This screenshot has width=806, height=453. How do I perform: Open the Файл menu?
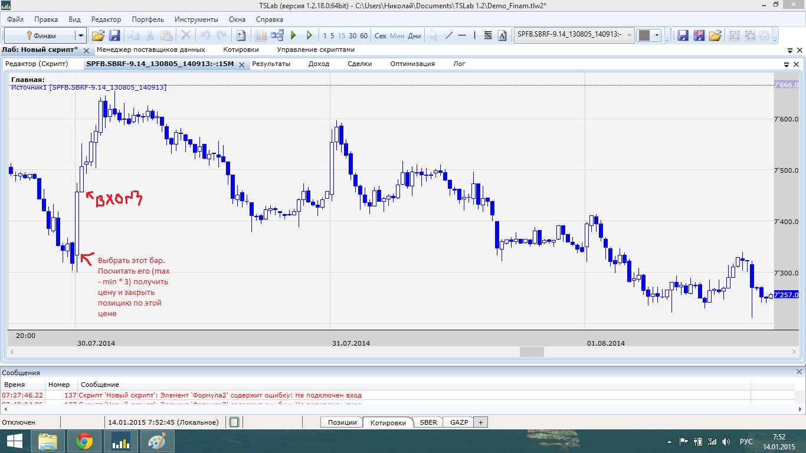pyautogui.click(x=15, y=19)
